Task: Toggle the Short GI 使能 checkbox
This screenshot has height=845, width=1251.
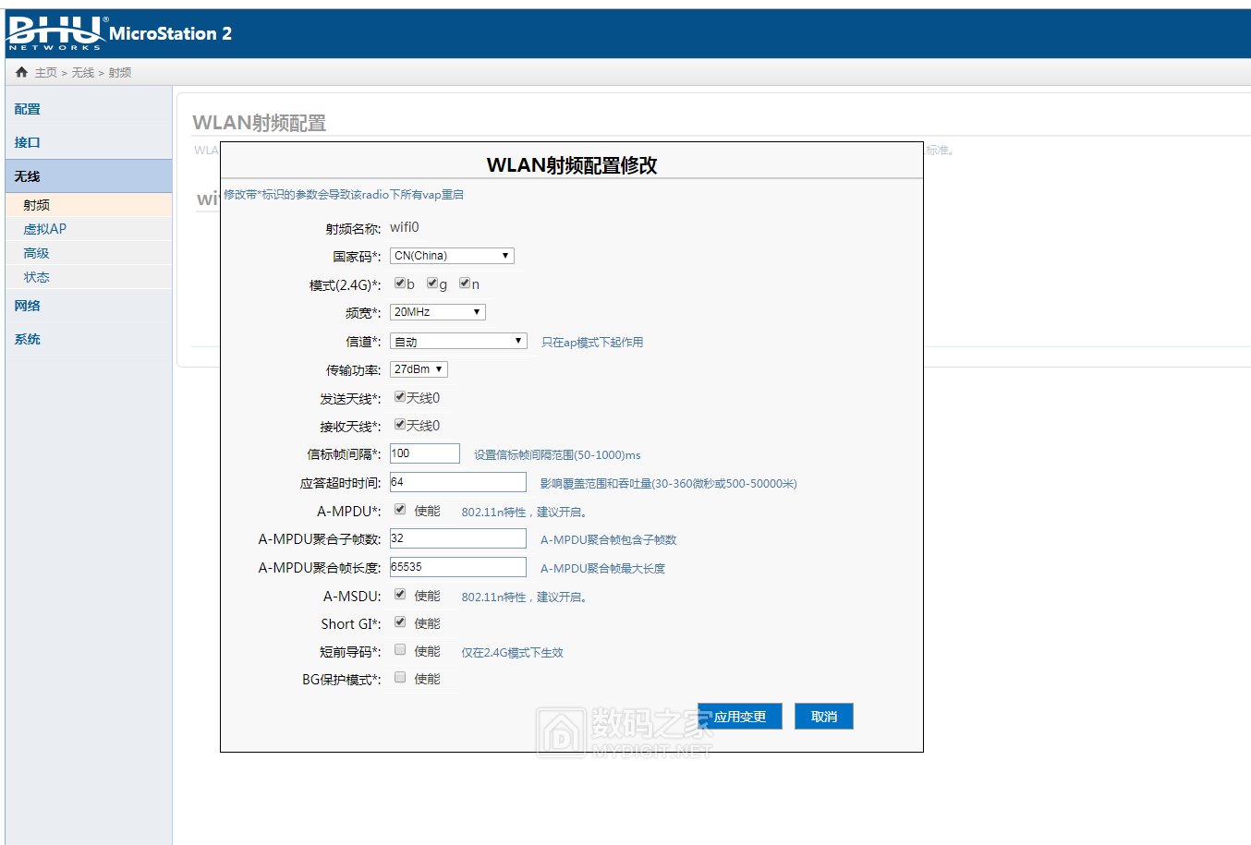Action: point(400,622)
